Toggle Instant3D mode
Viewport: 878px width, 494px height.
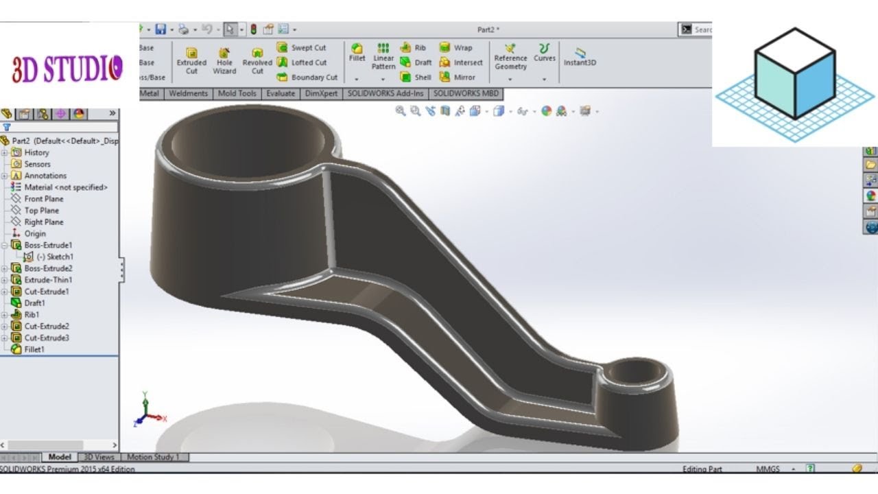pos(580,57)
